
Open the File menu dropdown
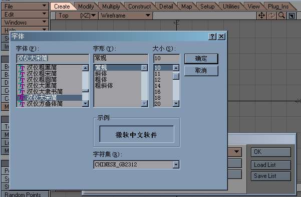[x=25, y=7]
